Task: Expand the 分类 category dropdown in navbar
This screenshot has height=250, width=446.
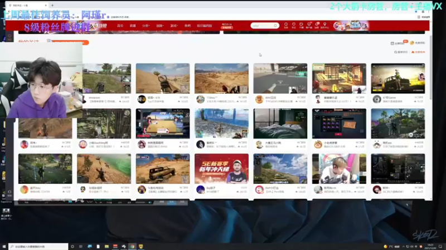Action: click(x=146, y=26)
